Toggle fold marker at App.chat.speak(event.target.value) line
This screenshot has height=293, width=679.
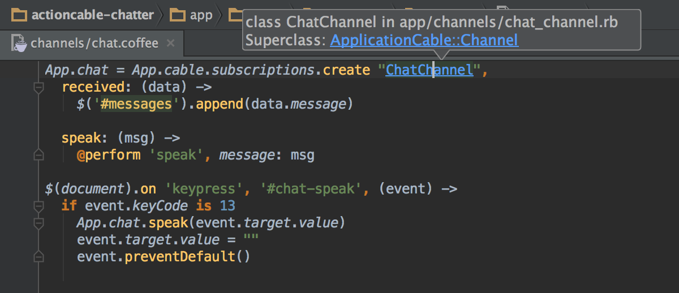pos(38,222)
